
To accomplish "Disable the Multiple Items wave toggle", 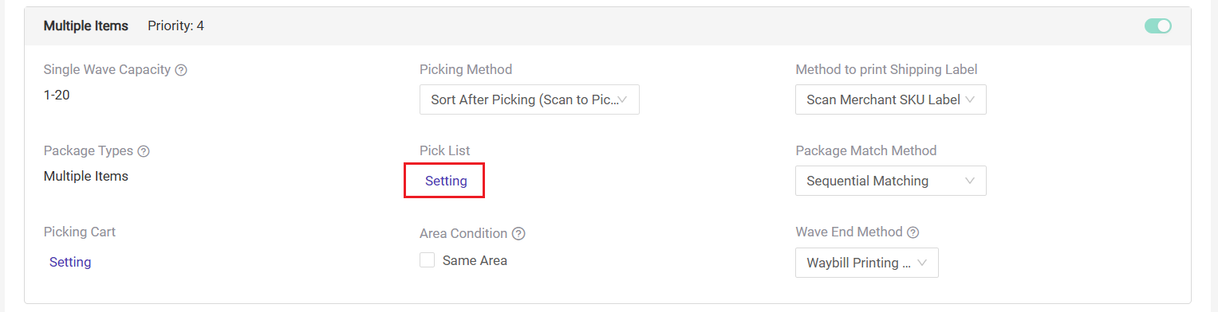I will pos(1158,26).
